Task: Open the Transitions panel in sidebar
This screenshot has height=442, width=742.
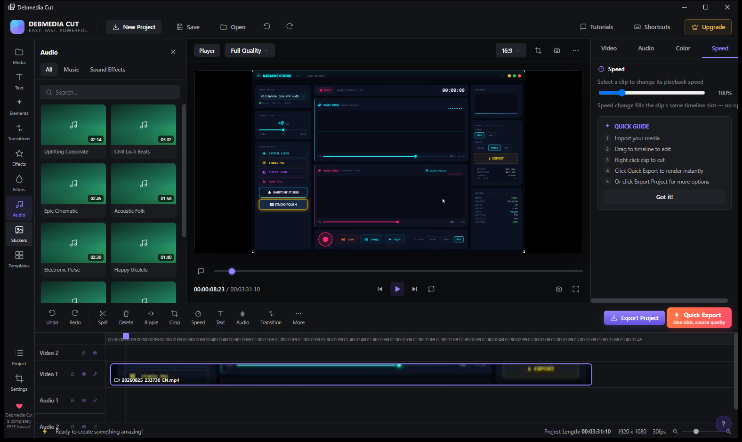Action: 19,132
